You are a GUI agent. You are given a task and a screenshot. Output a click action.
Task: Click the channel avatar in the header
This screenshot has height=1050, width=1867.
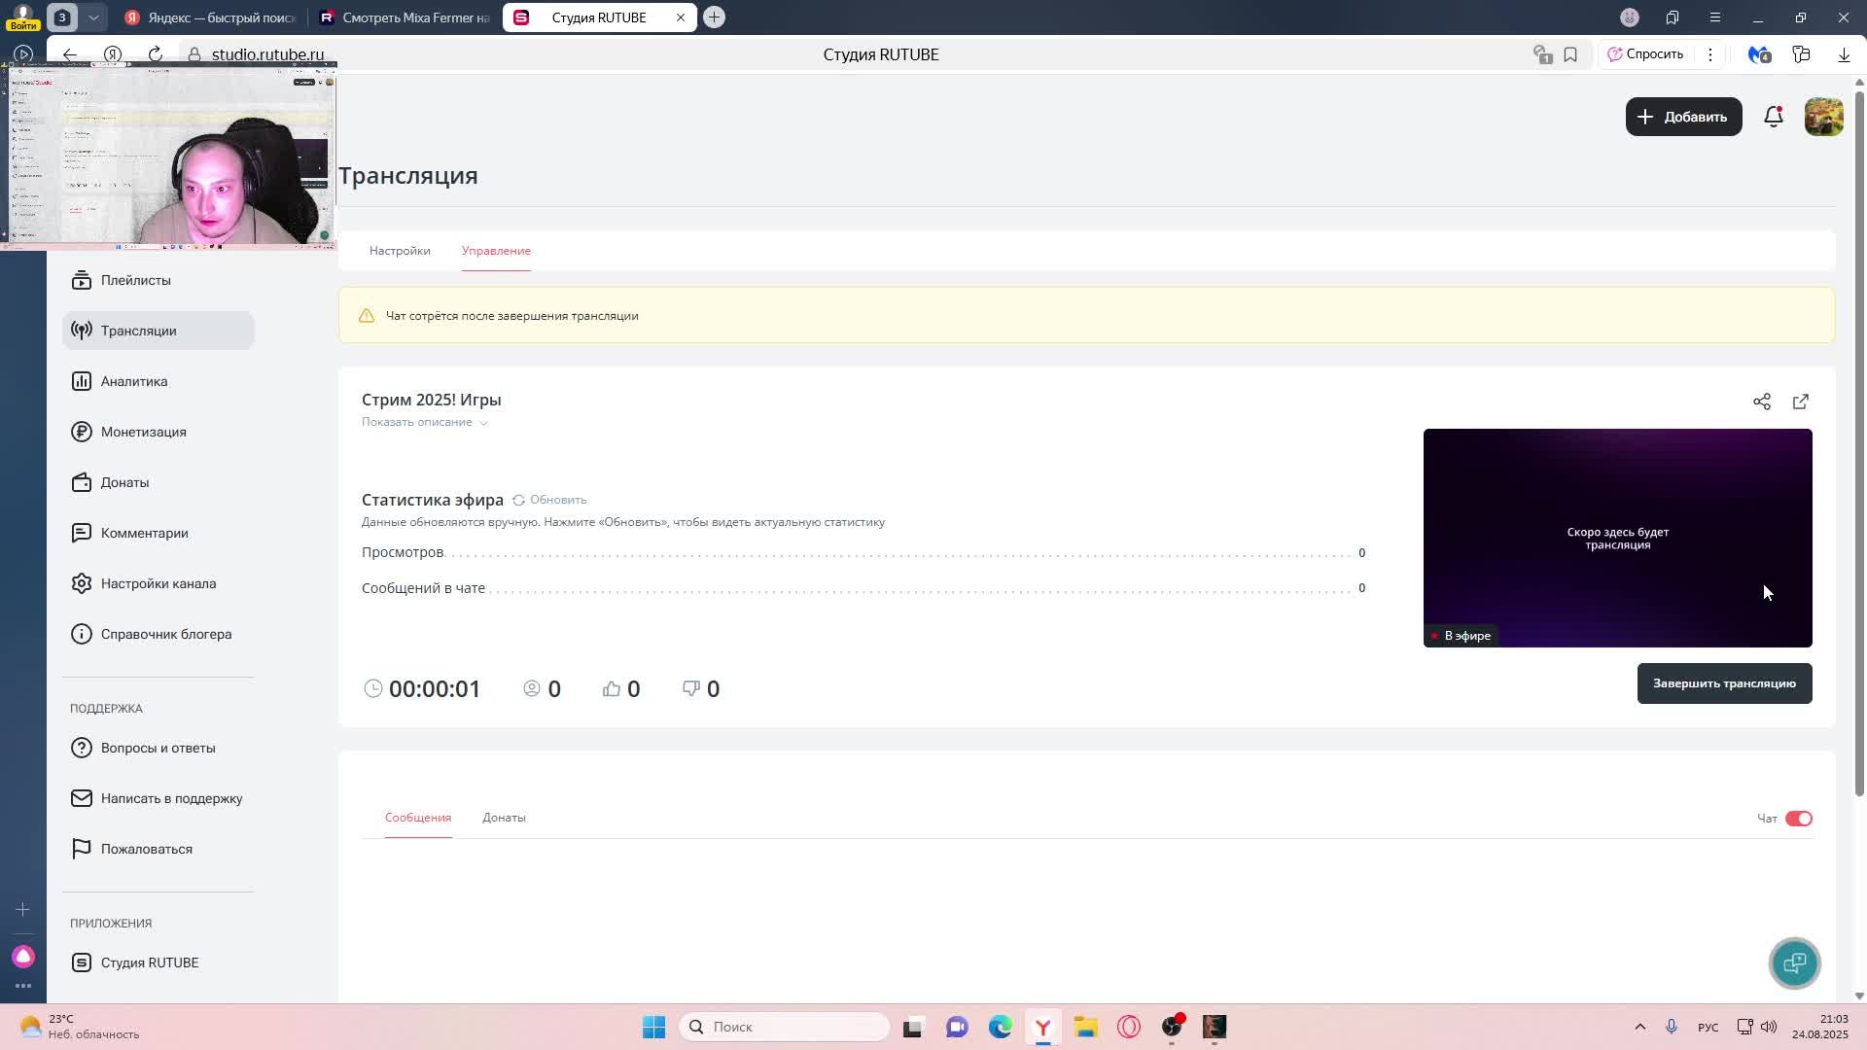[1823, 117]
